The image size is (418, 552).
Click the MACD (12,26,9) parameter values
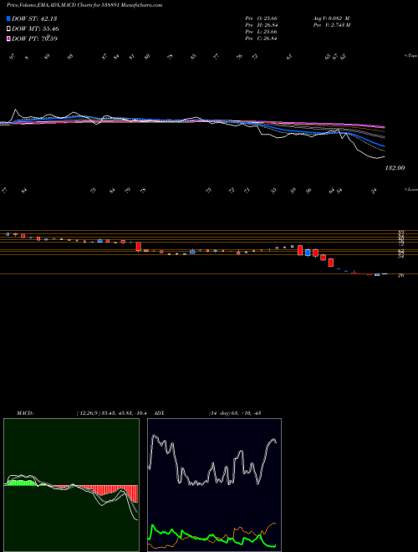tap(114, 413)
